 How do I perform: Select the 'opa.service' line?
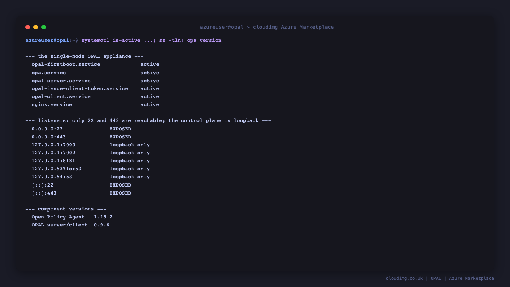click(x=96, y=73)
